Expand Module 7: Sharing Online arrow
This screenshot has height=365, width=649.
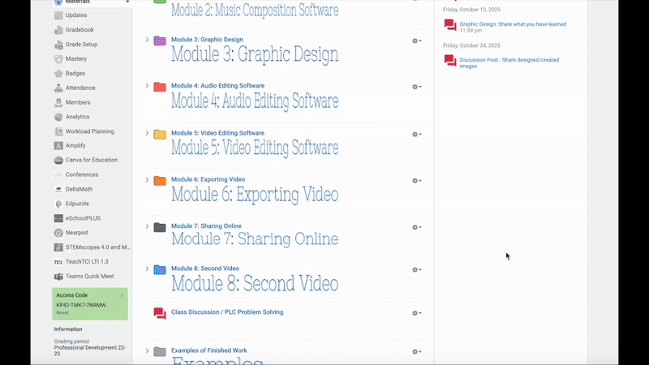click(147, 226)
